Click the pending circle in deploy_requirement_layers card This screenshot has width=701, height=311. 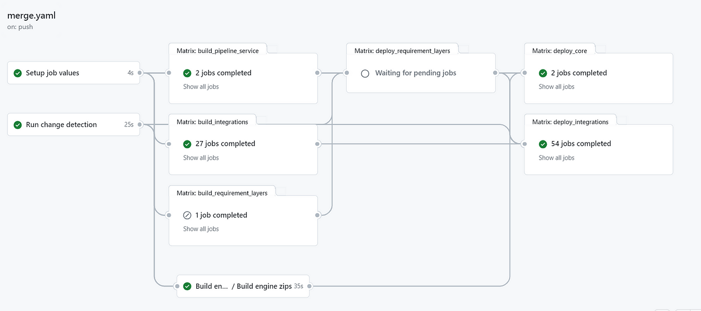tap(365, 73)
